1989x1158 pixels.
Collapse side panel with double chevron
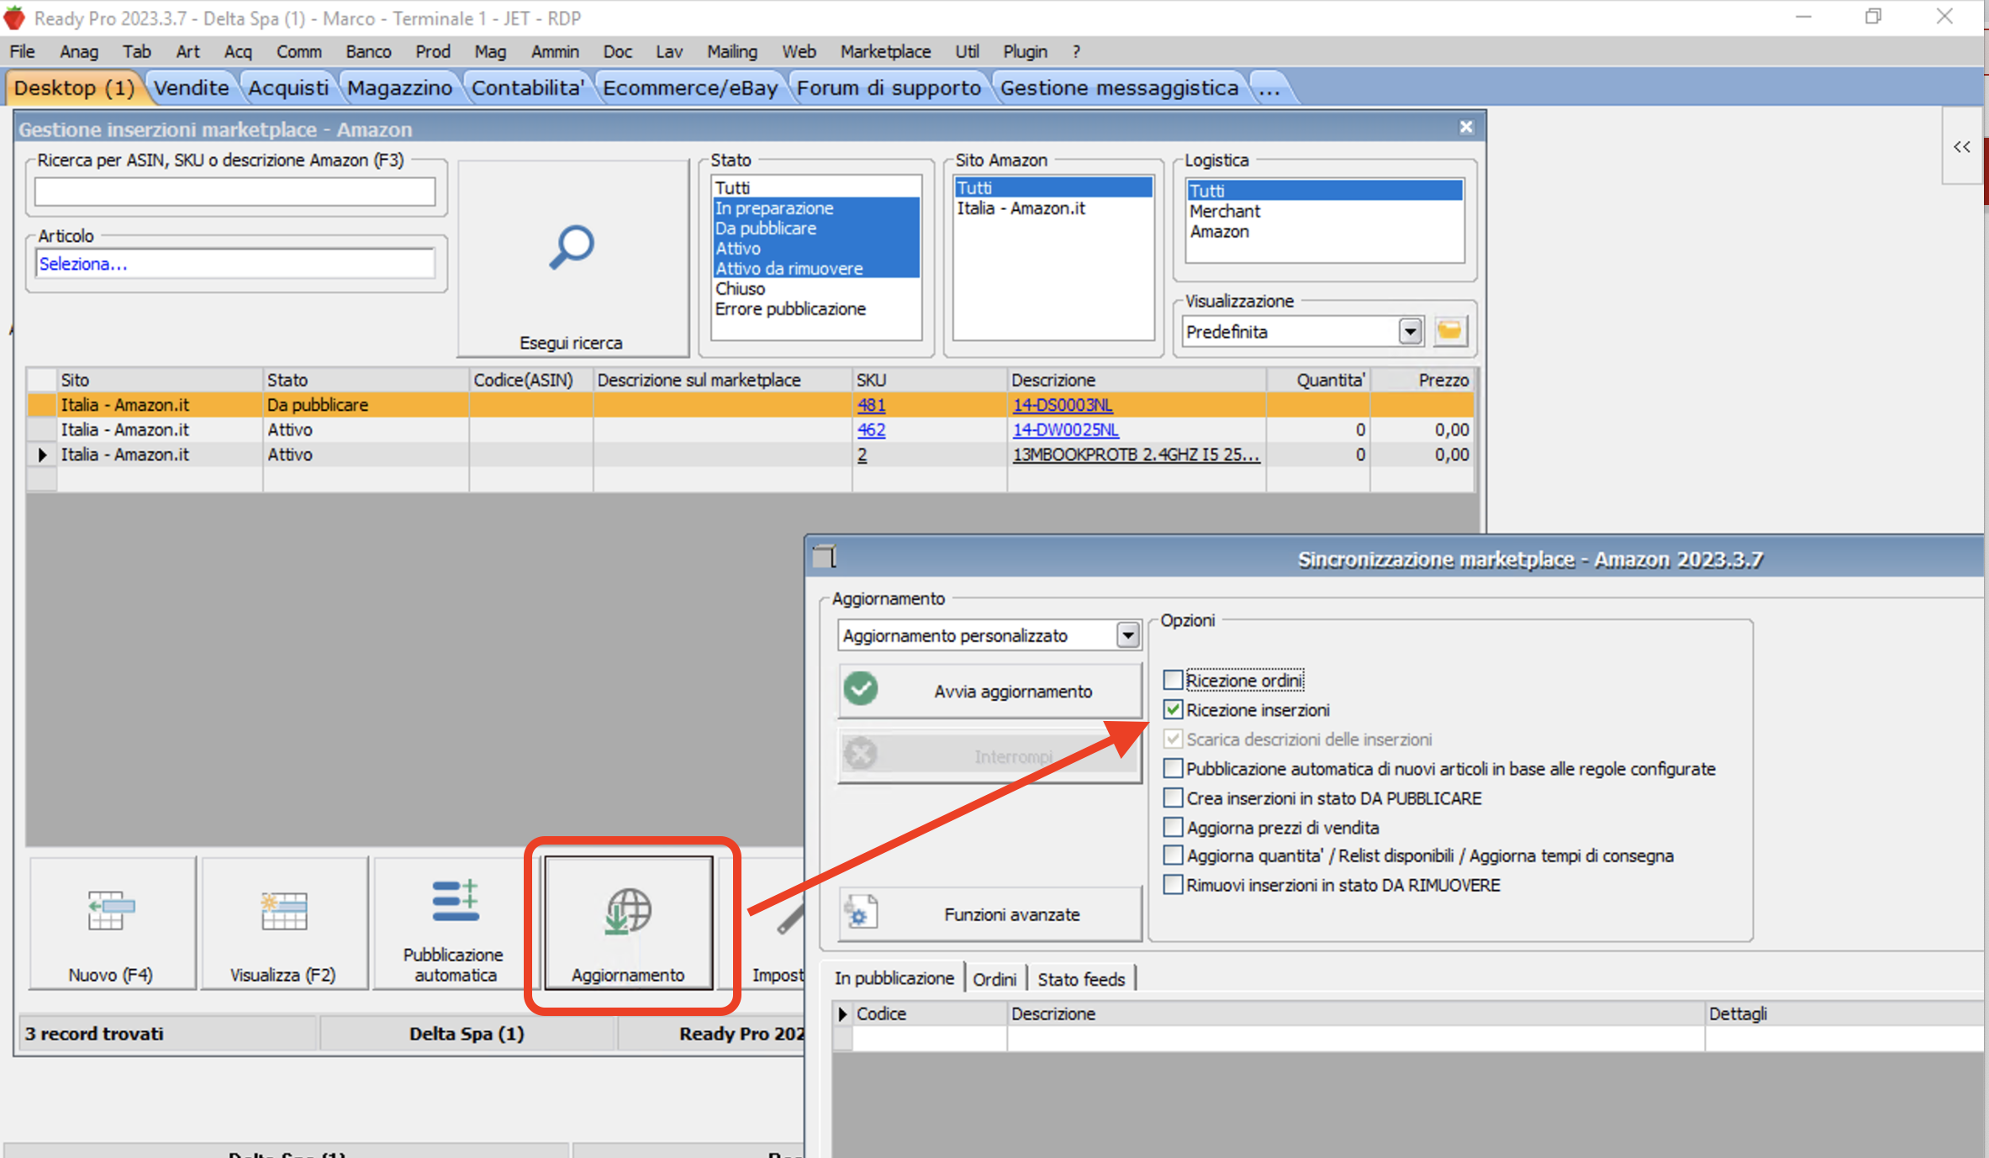click(x=1962, y=147)
